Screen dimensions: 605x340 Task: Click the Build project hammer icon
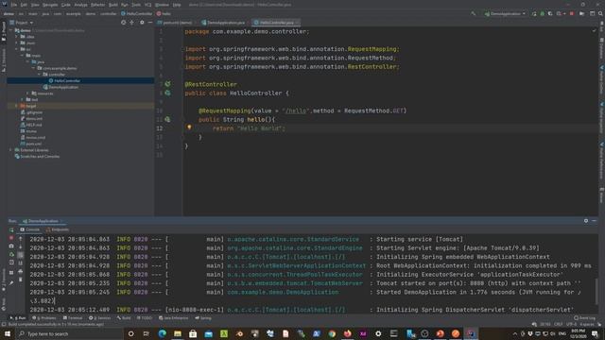pyautogui.click(x=473, y=13)
